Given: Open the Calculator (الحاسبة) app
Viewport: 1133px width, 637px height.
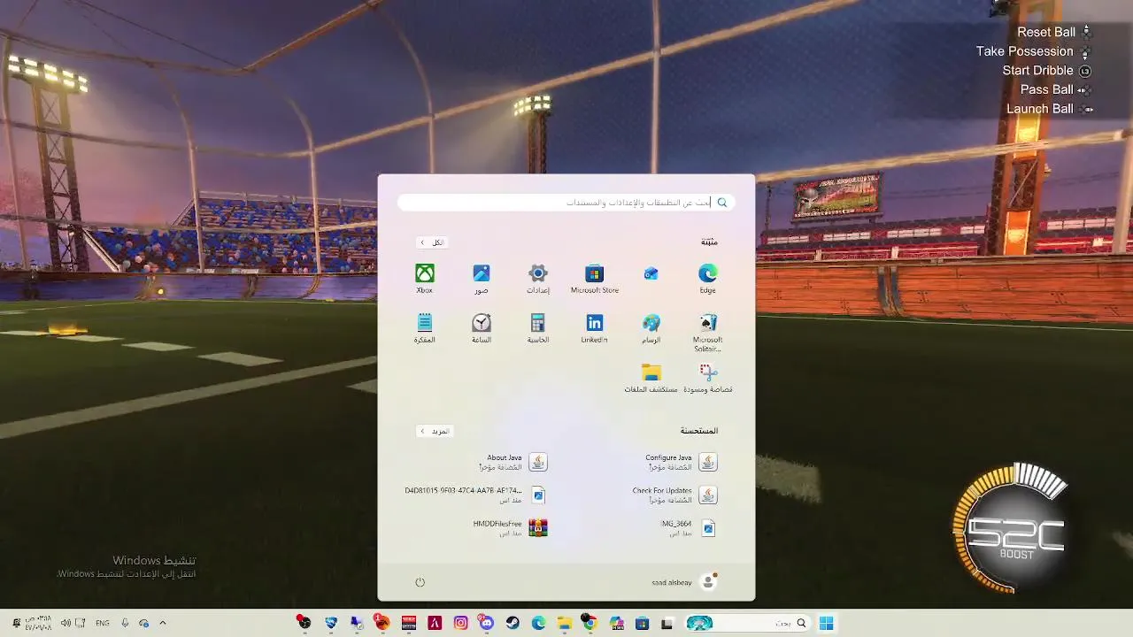Looking at the screenshot, I should pos(538,327).
